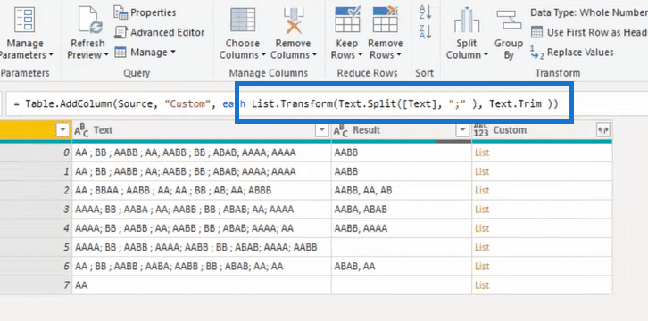Open the Advanced Editor
The image size is (648, 321).
(159, 32)
